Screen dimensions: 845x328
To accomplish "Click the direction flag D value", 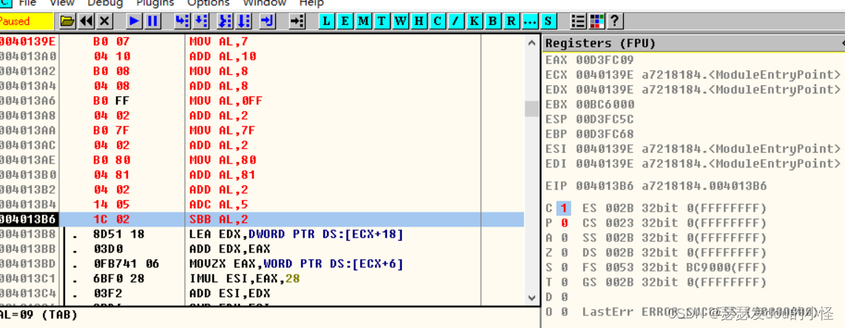I will (564, 297).
